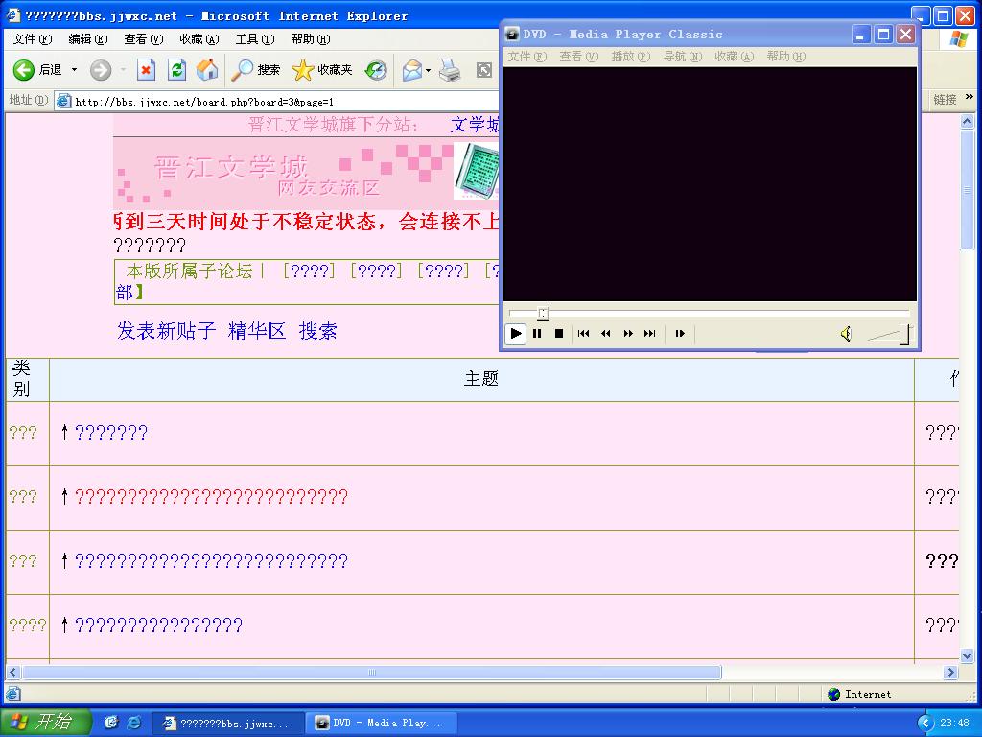Click the vertical scrollbar down arrow
This screenshot has width=982, height=737.
(x=967, y=656)
